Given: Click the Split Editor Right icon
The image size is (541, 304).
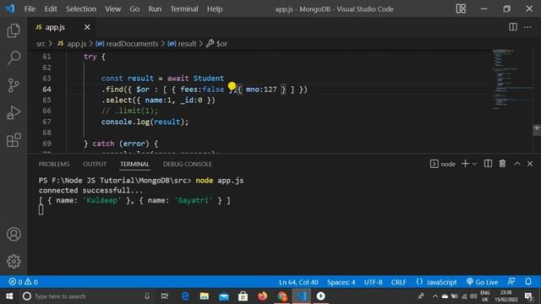Looking at the screenshot, I should tap(513, 27).
